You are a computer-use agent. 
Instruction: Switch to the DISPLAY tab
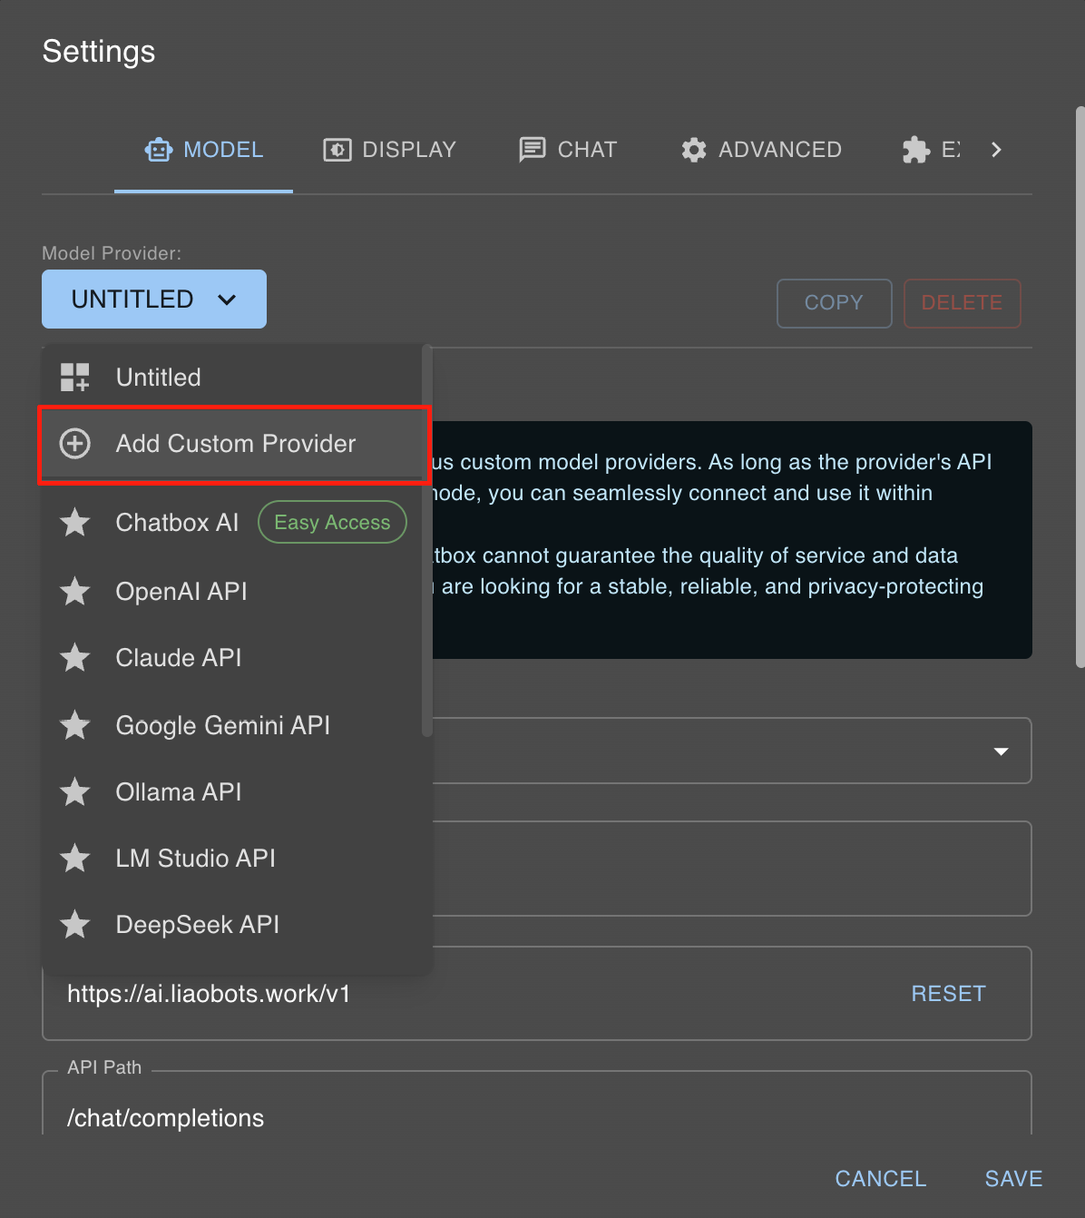coord(389,150)
